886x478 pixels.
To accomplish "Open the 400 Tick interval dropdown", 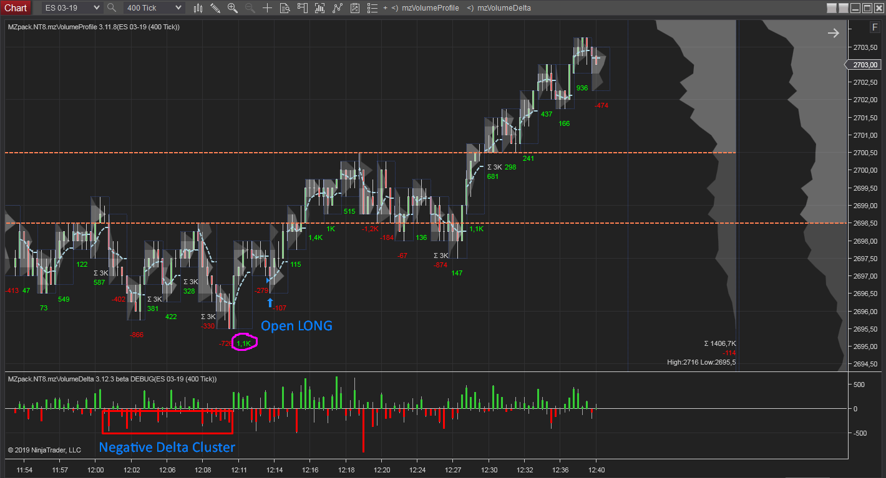I will pos(153,7).
